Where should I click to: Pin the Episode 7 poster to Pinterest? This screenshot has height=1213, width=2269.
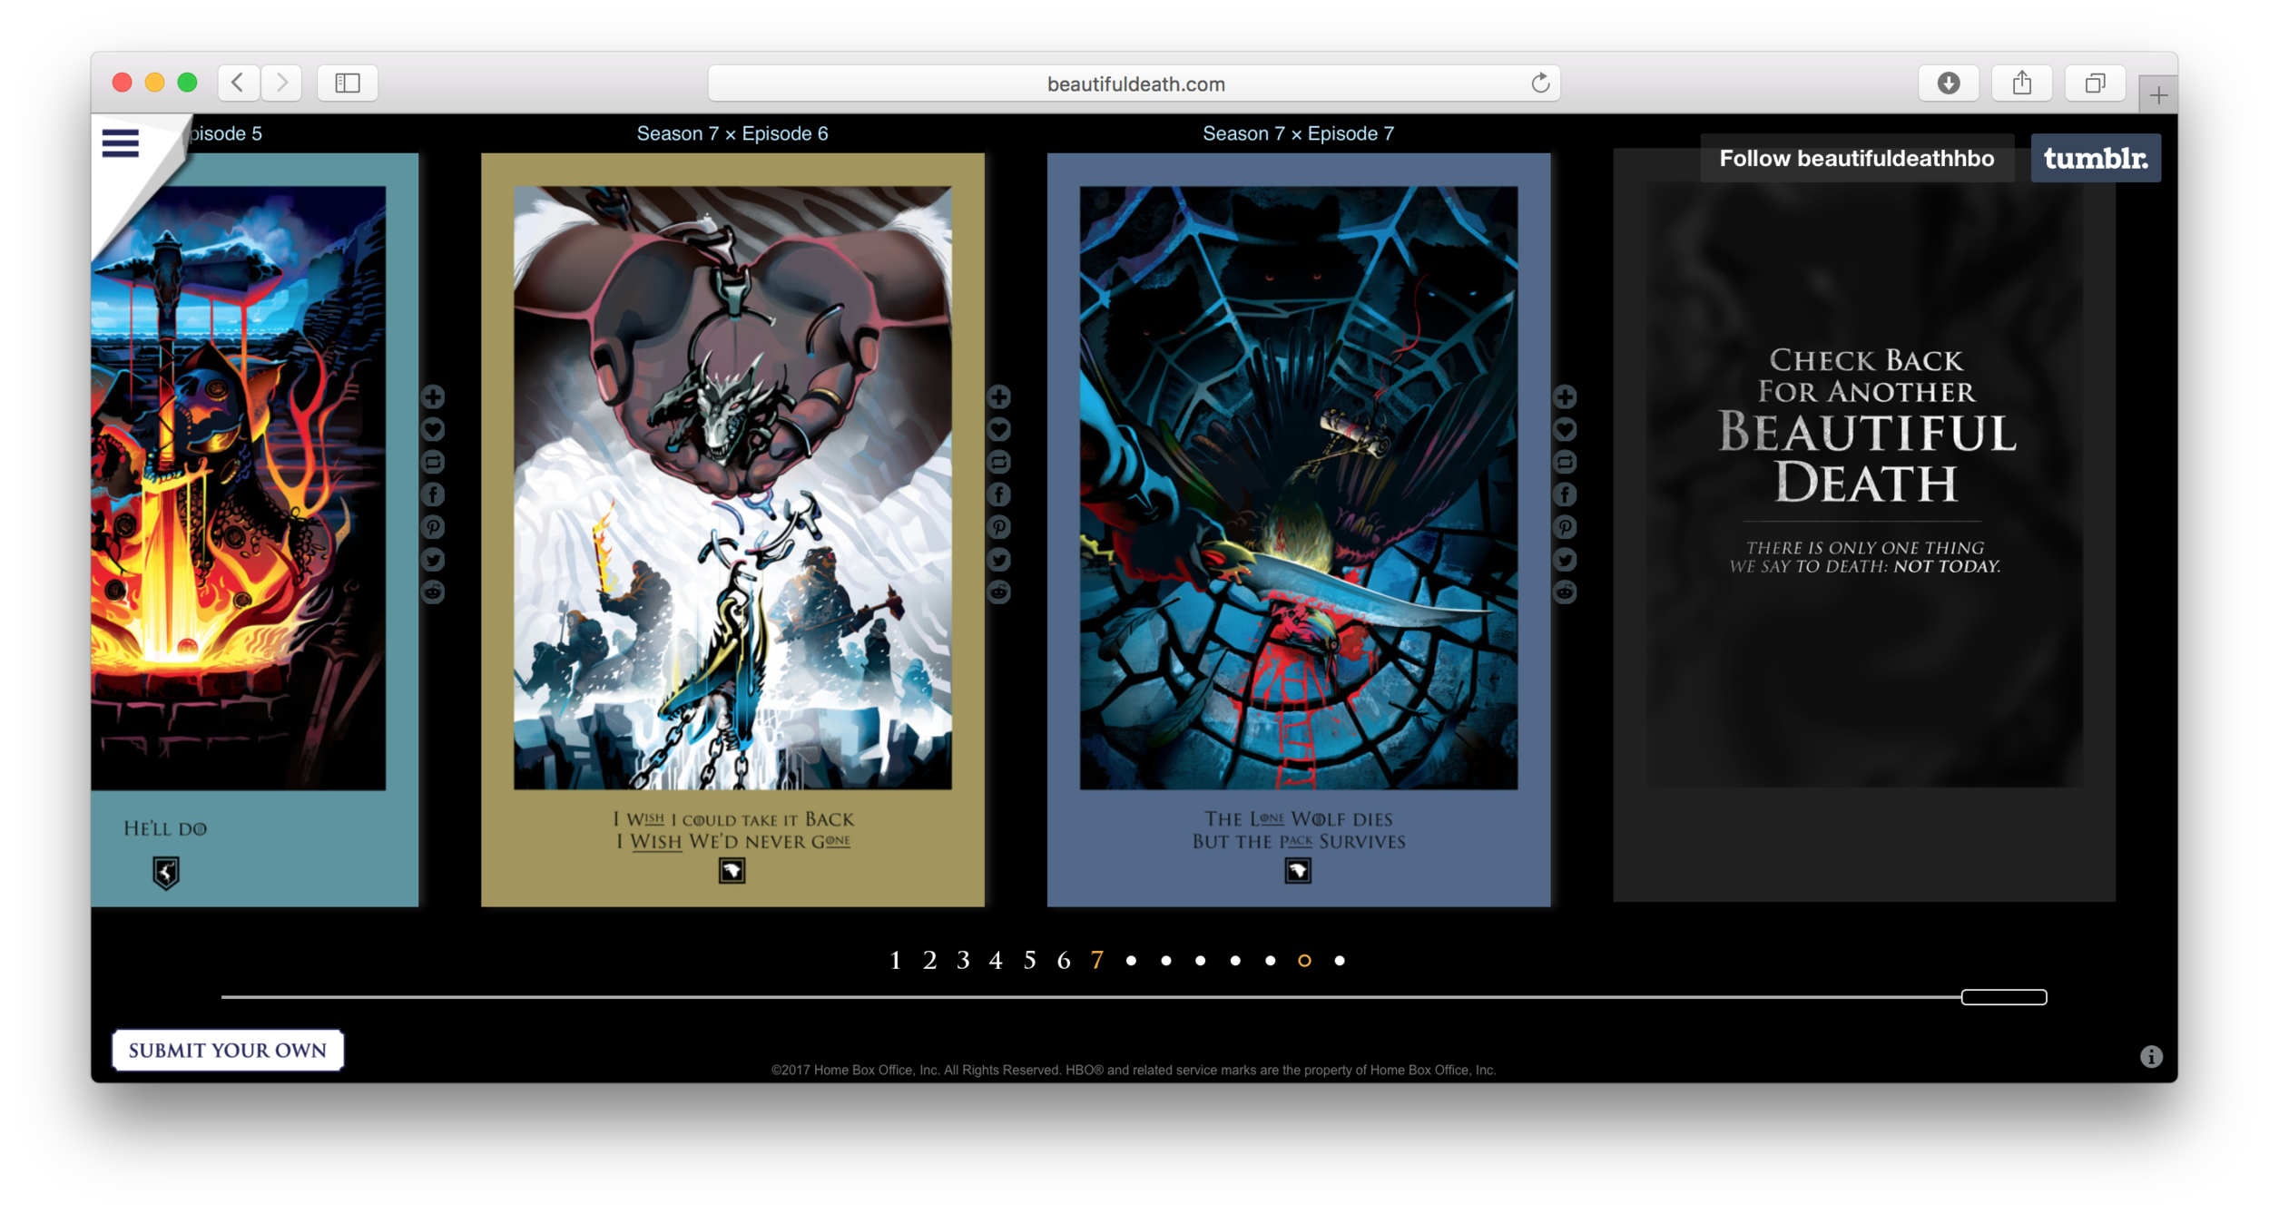1565,528
